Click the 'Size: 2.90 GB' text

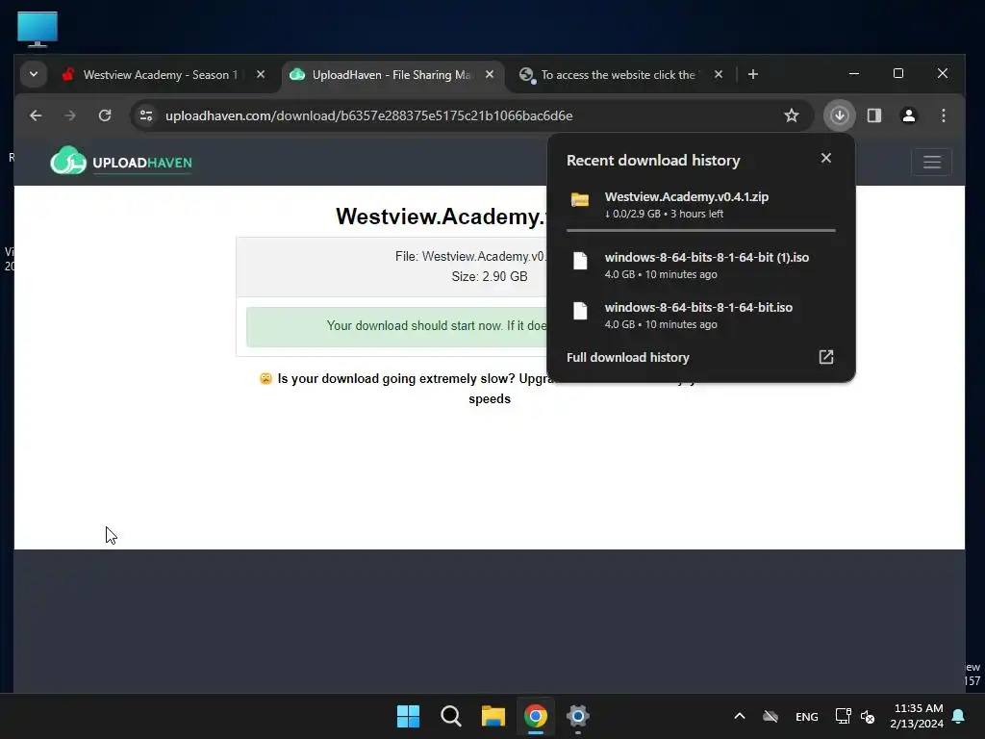point(490,276)
